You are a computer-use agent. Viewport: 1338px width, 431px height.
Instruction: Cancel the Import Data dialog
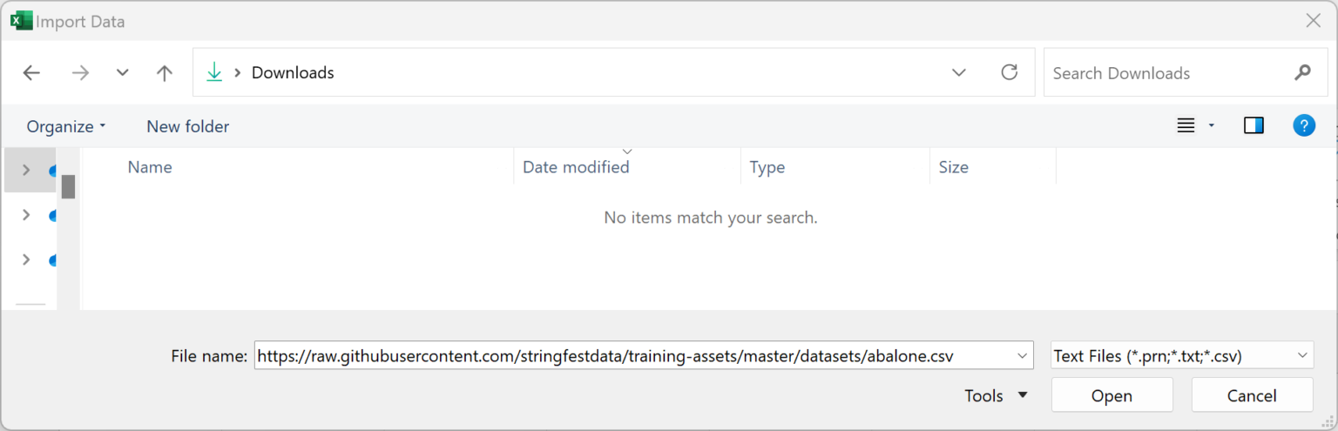tap(1252, 395)
